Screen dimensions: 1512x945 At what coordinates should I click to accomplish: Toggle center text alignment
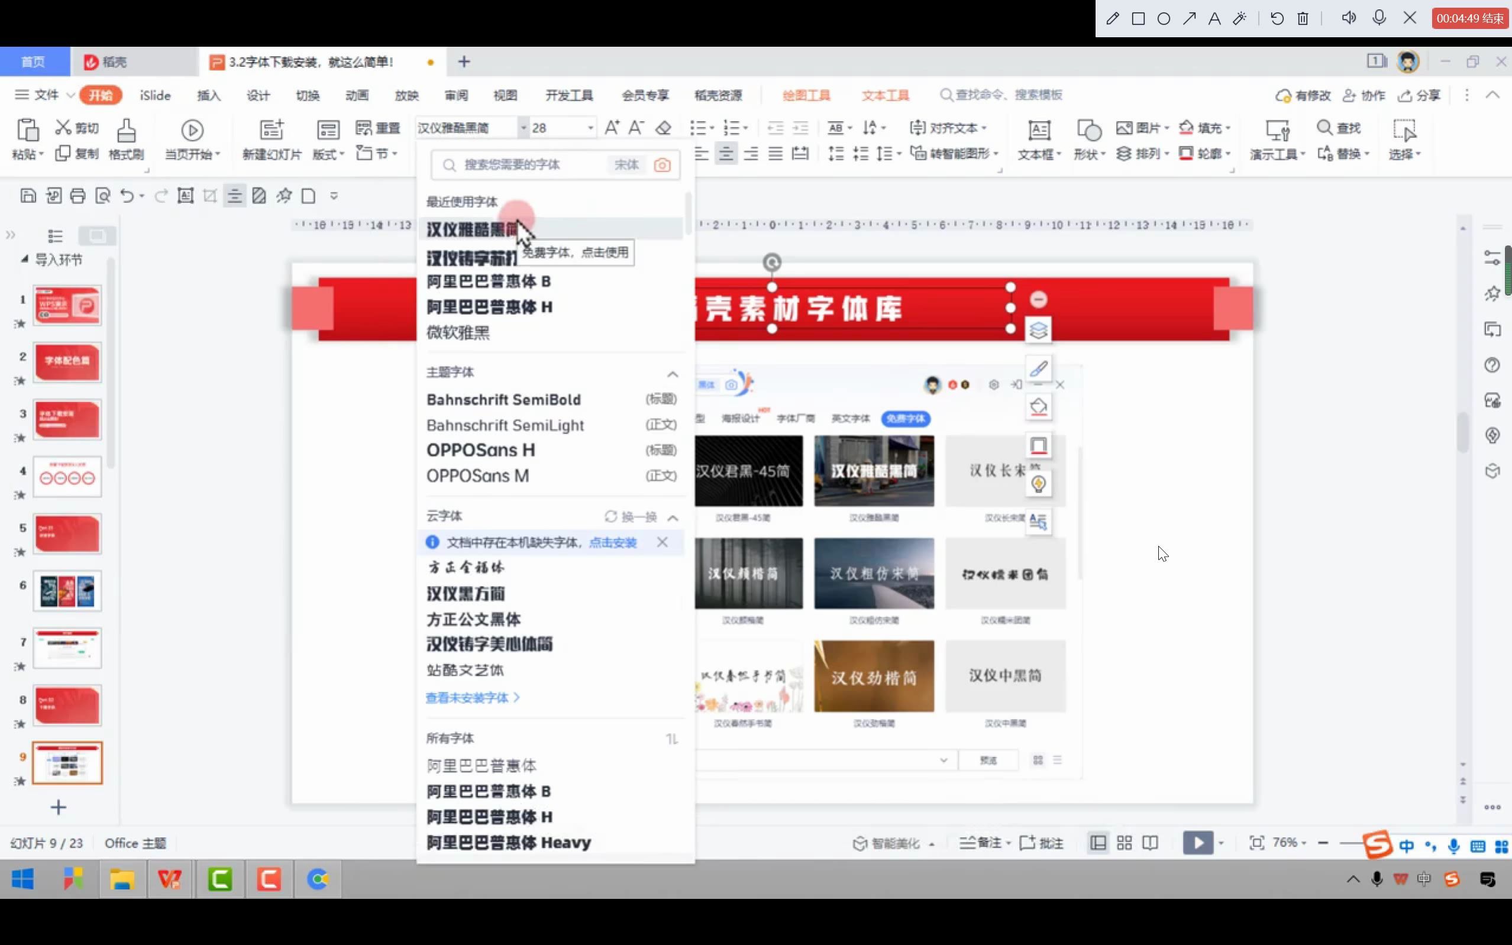(726, 153)
